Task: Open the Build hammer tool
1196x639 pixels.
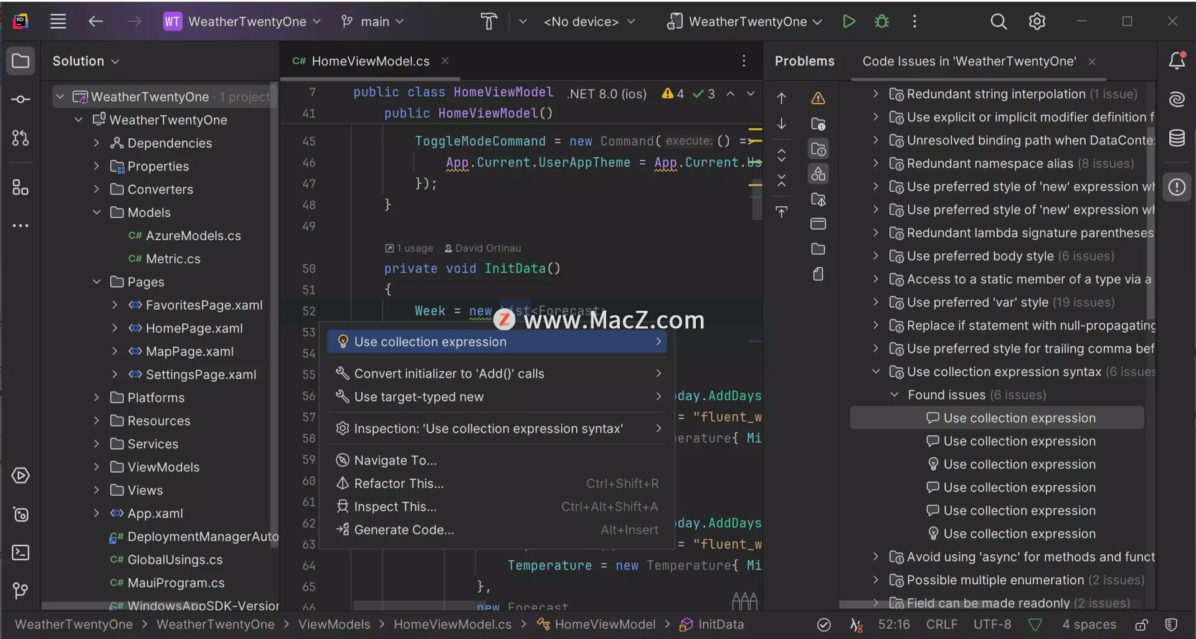Action: [489, 22]
